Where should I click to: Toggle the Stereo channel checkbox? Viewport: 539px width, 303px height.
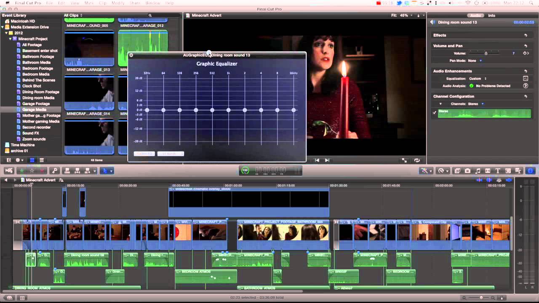pyautogui.click(x=435, y=112)
